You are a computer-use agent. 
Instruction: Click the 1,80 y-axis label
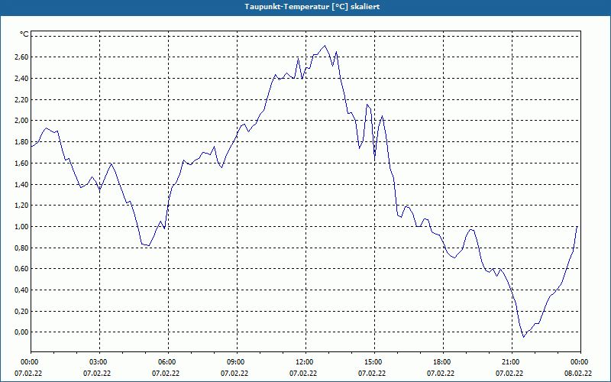click(21, 142)
